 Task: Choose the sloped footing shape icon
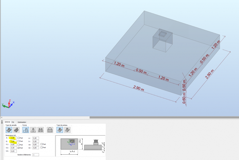[33, 130]
